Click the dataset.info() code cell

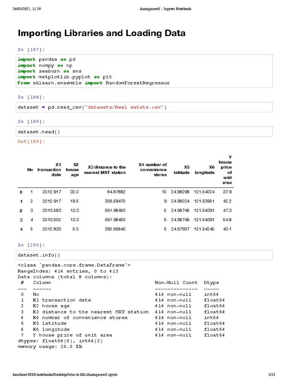(x=144, y=255)
